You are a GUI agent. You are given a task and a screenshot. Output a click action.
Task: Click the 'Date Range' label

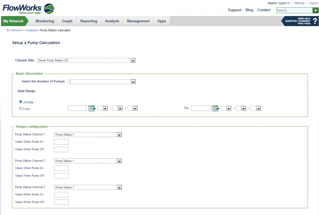pos(27,91)
